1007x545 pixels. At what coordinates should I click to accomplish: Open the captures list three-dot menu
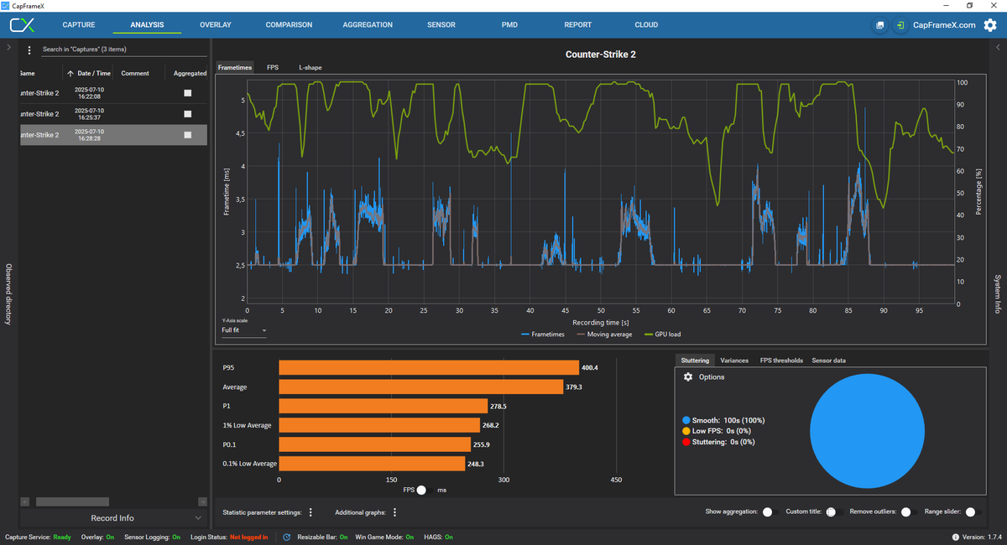[x=30, y=50]
